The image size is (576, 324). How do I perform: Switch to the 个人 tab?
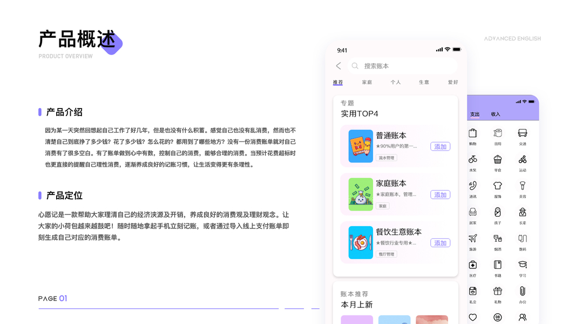tap(396, 82)
